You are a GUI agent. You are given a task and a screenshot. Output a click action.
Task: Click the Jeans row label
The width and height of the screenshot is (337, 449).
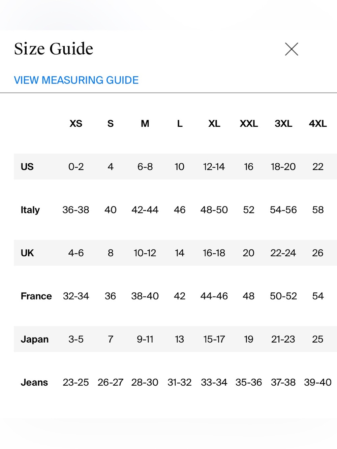click(34, 382)
